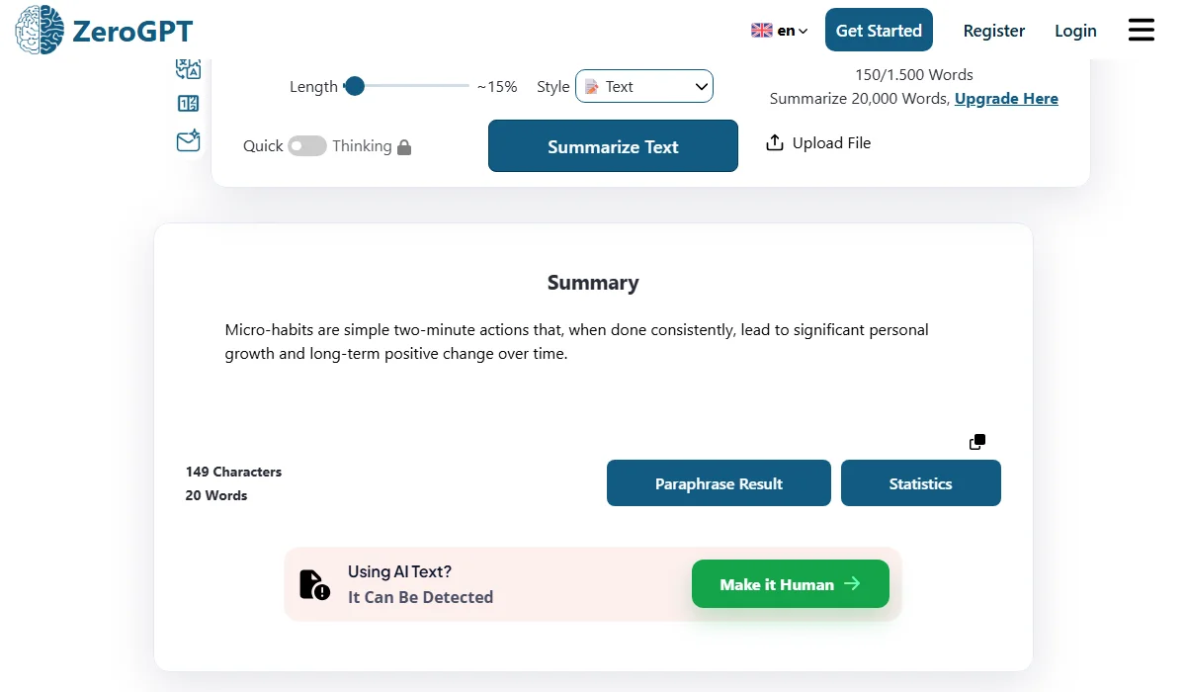Screen dimensions: 1186x692
Task: Click the Paraphrase Result button
Action: pos(719,482)
